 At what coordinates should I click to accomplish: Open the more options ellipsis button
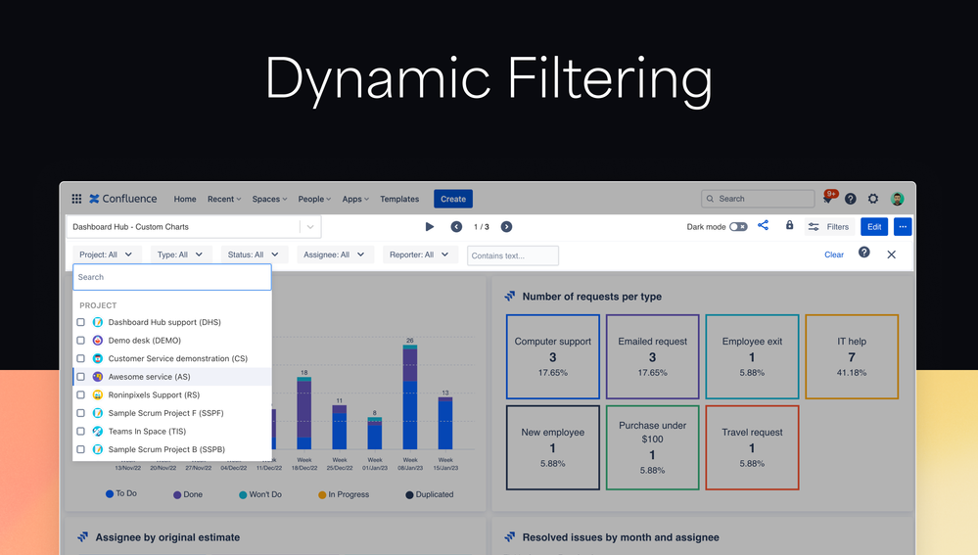click(x=903, y=227)
